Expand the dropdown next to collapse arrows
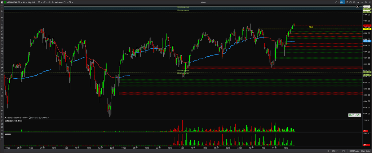 click(339, 2)
